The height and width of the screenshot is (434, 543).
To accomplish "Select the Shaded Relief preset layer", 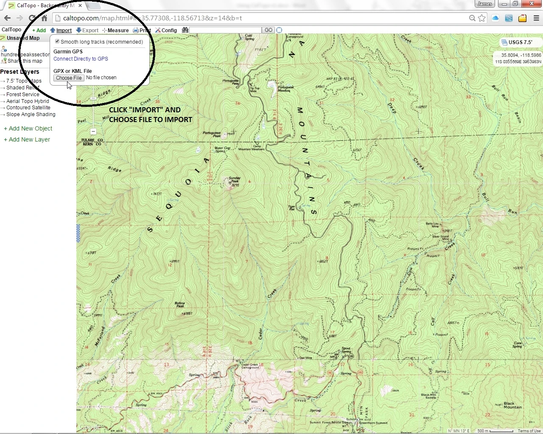I will 22,88.
